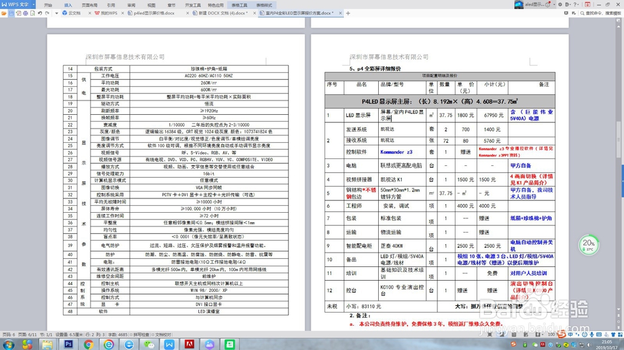The image size is (624, 350).
Task: Close the 新建 DOCX 文档 (4).docx tab
Action: tap(255, 13)
